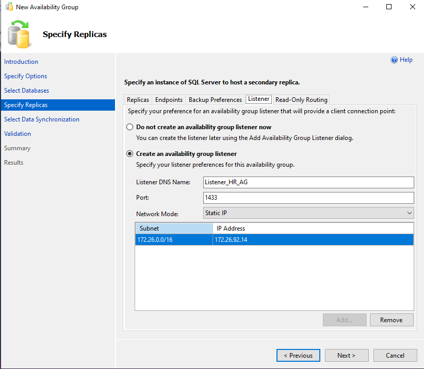Image resolution: width=424 pixels, height=369 pixels.
Task: Click the Availability Group title bar icon
Action: pyautogui.click(x=8, y=7)
